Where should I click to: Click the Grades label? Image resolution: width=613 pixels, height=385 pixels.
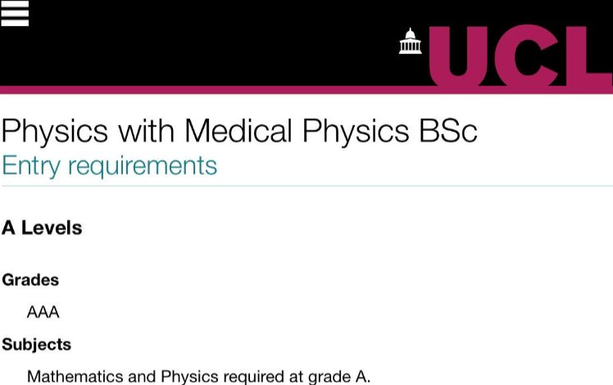click(x=30, y=280)
